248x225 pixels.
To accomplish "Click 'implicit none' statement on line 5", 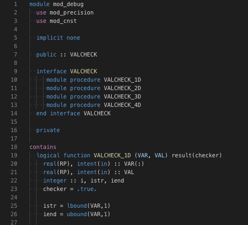I will coord(58,38).
